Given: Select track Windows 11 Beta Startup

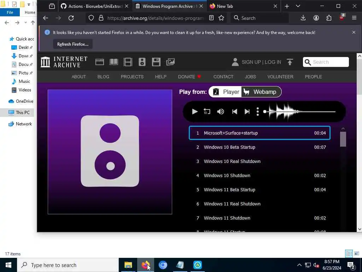Looking at the screenshot, I should (x=259, y=190).
